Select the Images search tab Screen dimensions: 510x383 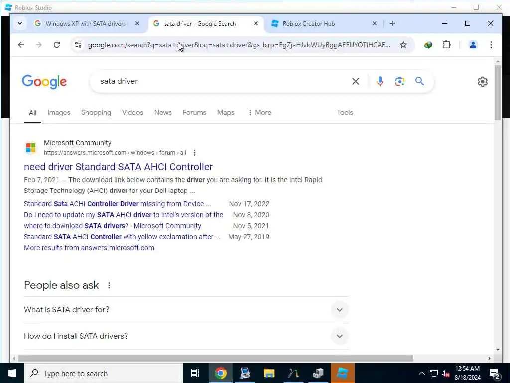[59, 112]
